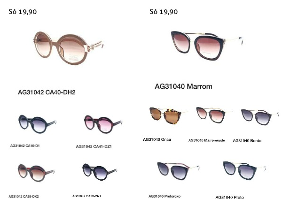The image size is (282, 199).
Task: Open the AG31040 Onca label text
Action: pyautogui.click(x=157, y=139)
